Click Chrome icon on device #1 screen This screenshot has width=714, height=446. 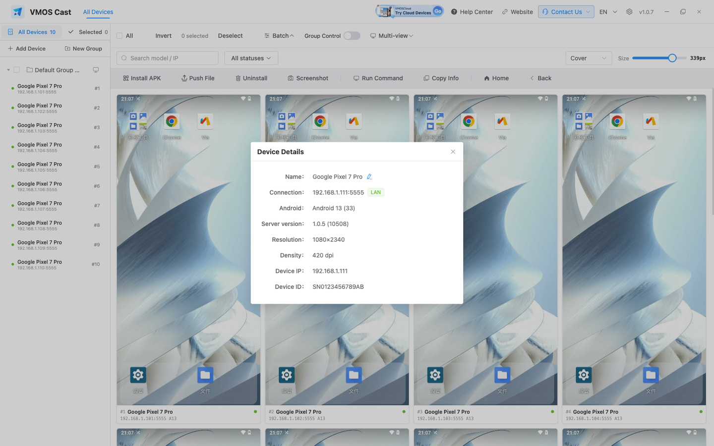(x=172, y=121)
